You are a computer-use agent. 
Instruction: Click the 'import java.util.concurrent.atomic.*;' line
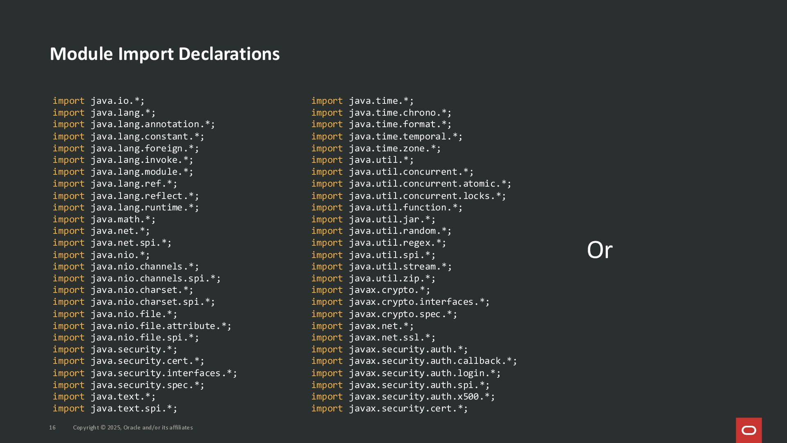coord(411,184)
